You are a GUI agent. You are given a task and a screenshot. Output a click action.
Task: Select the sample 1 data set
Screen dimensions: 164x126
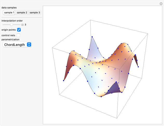click(x=9, y=12)
